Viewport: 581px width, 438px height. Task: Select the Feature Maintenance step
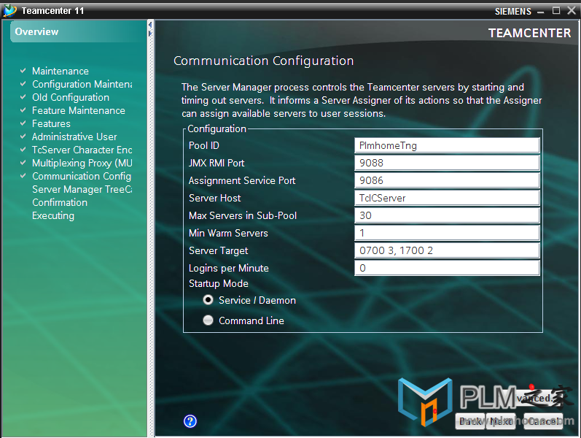click(79, 111)
